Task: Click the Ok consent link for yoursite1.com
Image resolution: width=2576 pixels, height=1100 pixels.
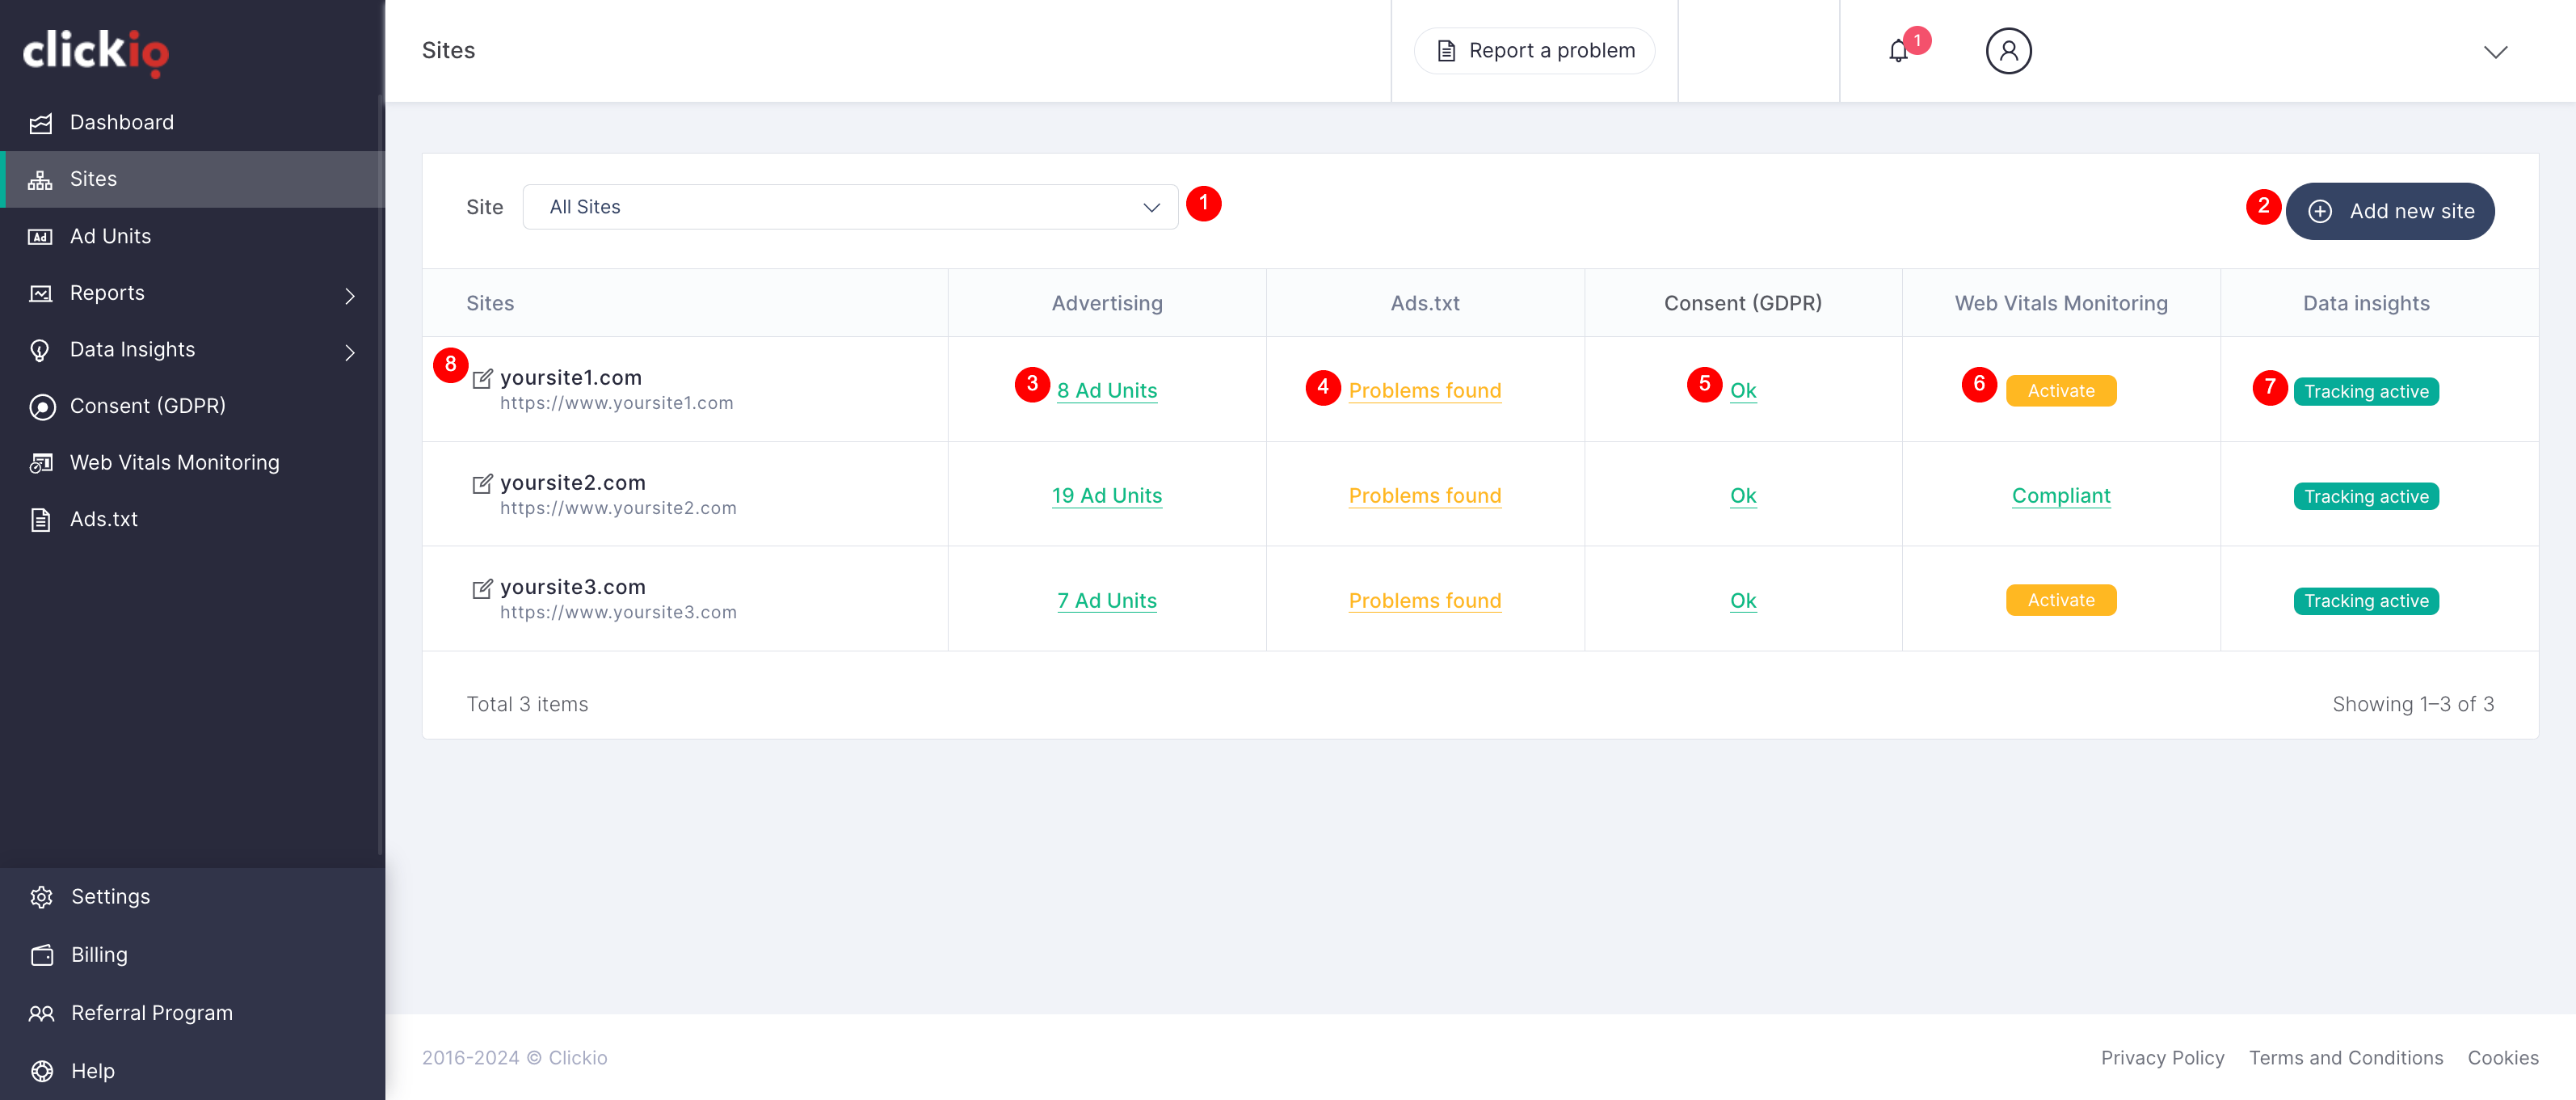Action: pos(1743,390)
